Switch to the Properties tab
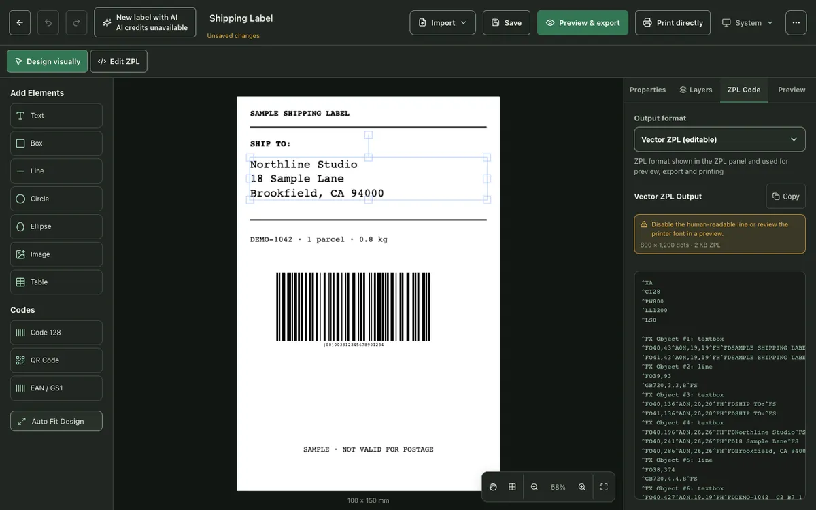This screenshot has width=816, height=510. click(647, 90)
